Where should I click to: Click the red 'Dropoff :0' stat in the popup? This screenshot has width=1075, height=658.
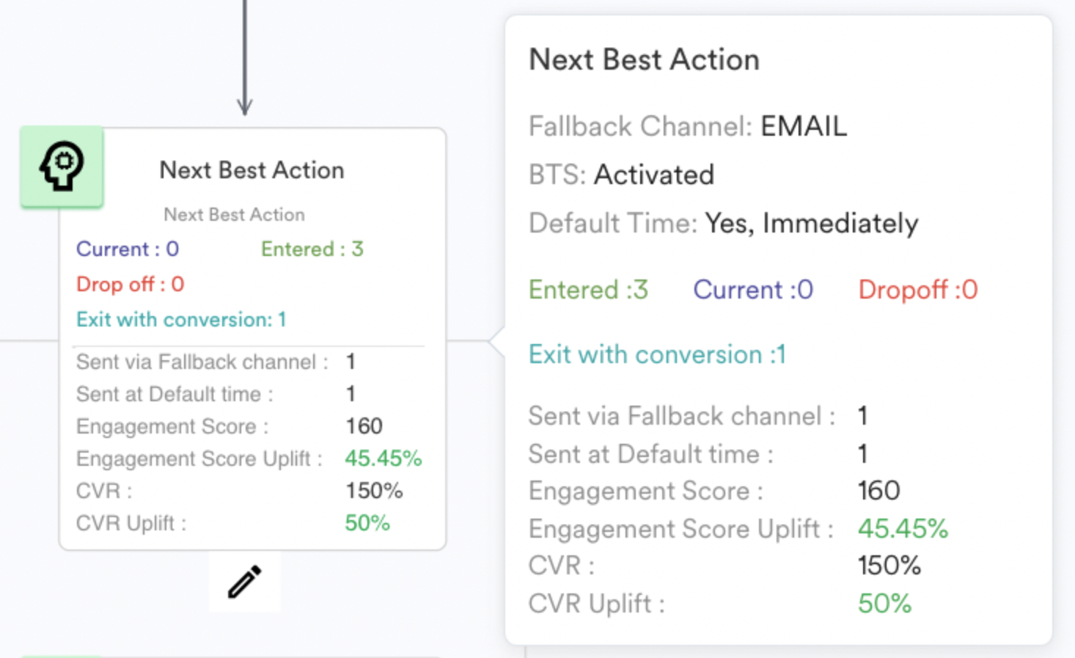[x=917, y=290]
